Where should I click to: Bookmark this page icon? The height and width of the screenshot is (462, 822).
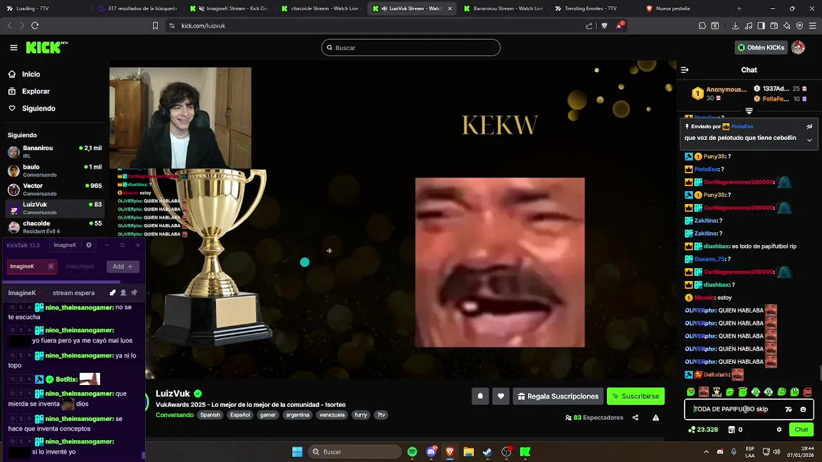pos(155,26)
